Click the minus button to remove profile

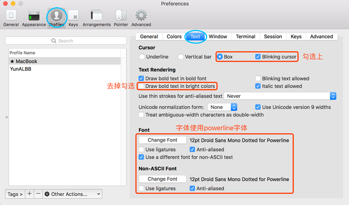[x=38, y=194]
